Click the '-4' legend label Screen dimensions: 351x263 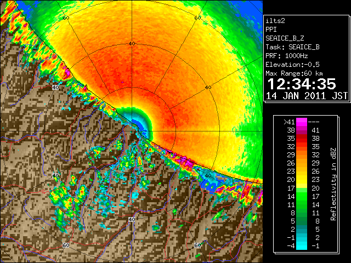[291, 246]
